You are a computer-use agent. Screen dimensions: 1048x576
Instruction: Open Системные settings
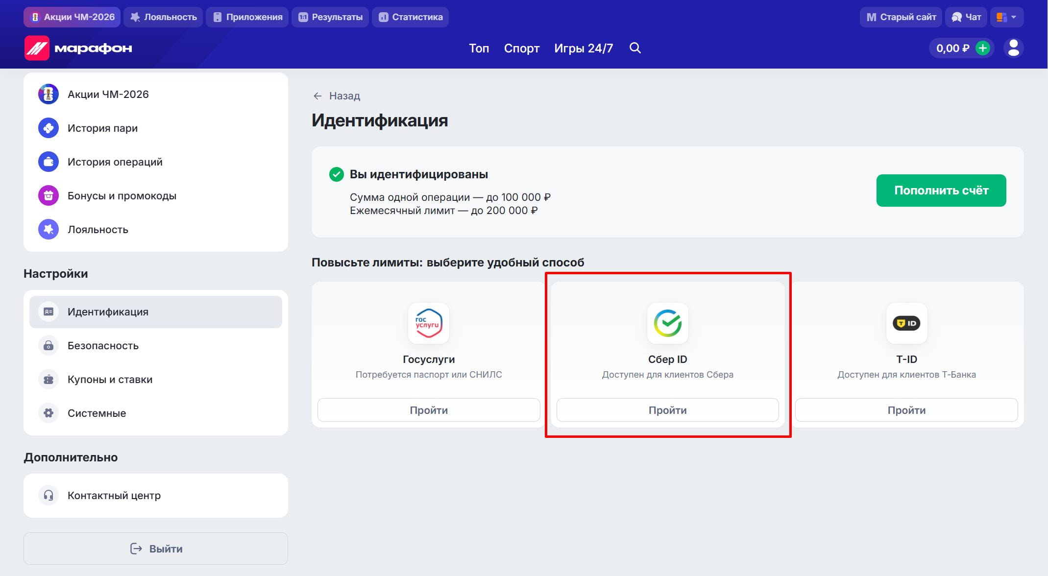click(156, 413)
